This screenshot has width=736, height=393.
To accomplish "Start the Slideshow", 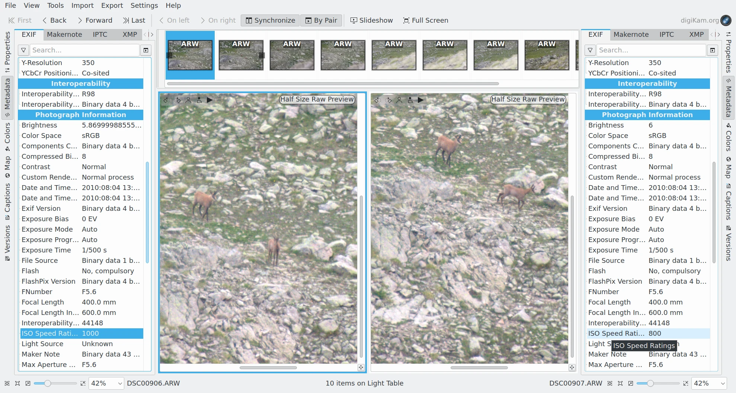I will point(371,20).
